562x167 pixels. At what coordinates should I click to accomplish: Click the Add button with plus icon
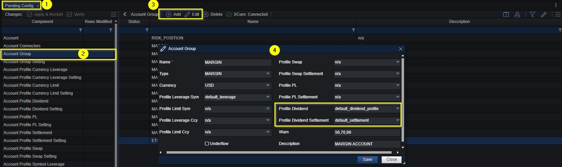coord(173,14)
